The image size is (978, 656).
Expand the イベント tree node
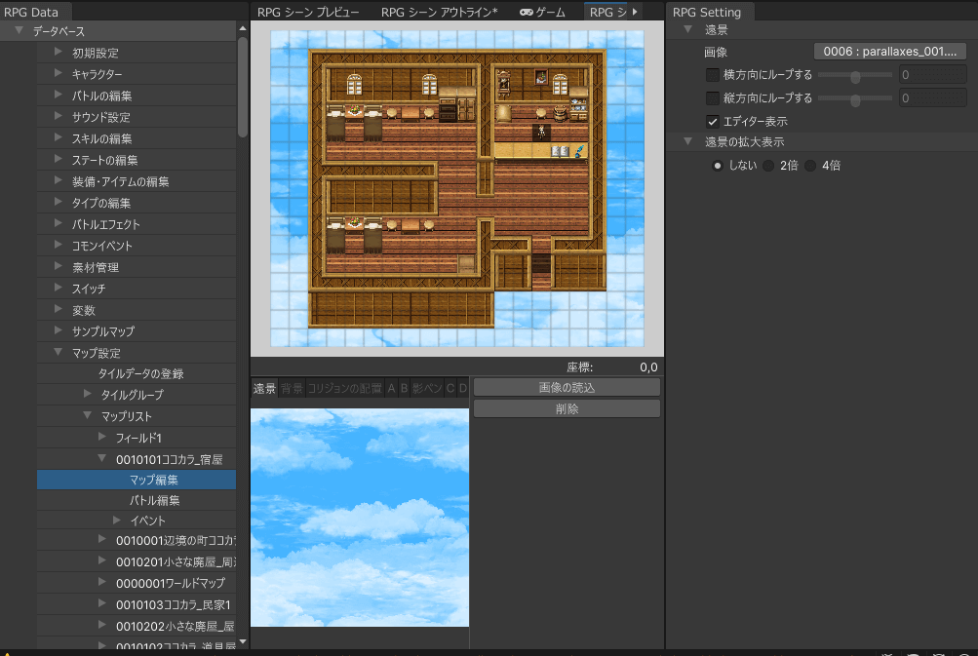point(117,521)
